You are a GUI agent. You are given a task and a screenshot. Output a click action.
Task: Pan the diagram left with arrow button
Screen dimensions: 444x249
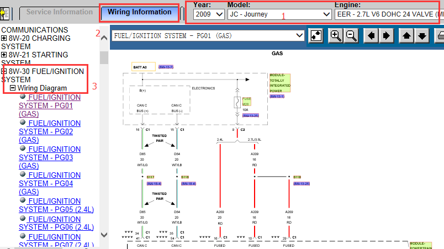371,36
